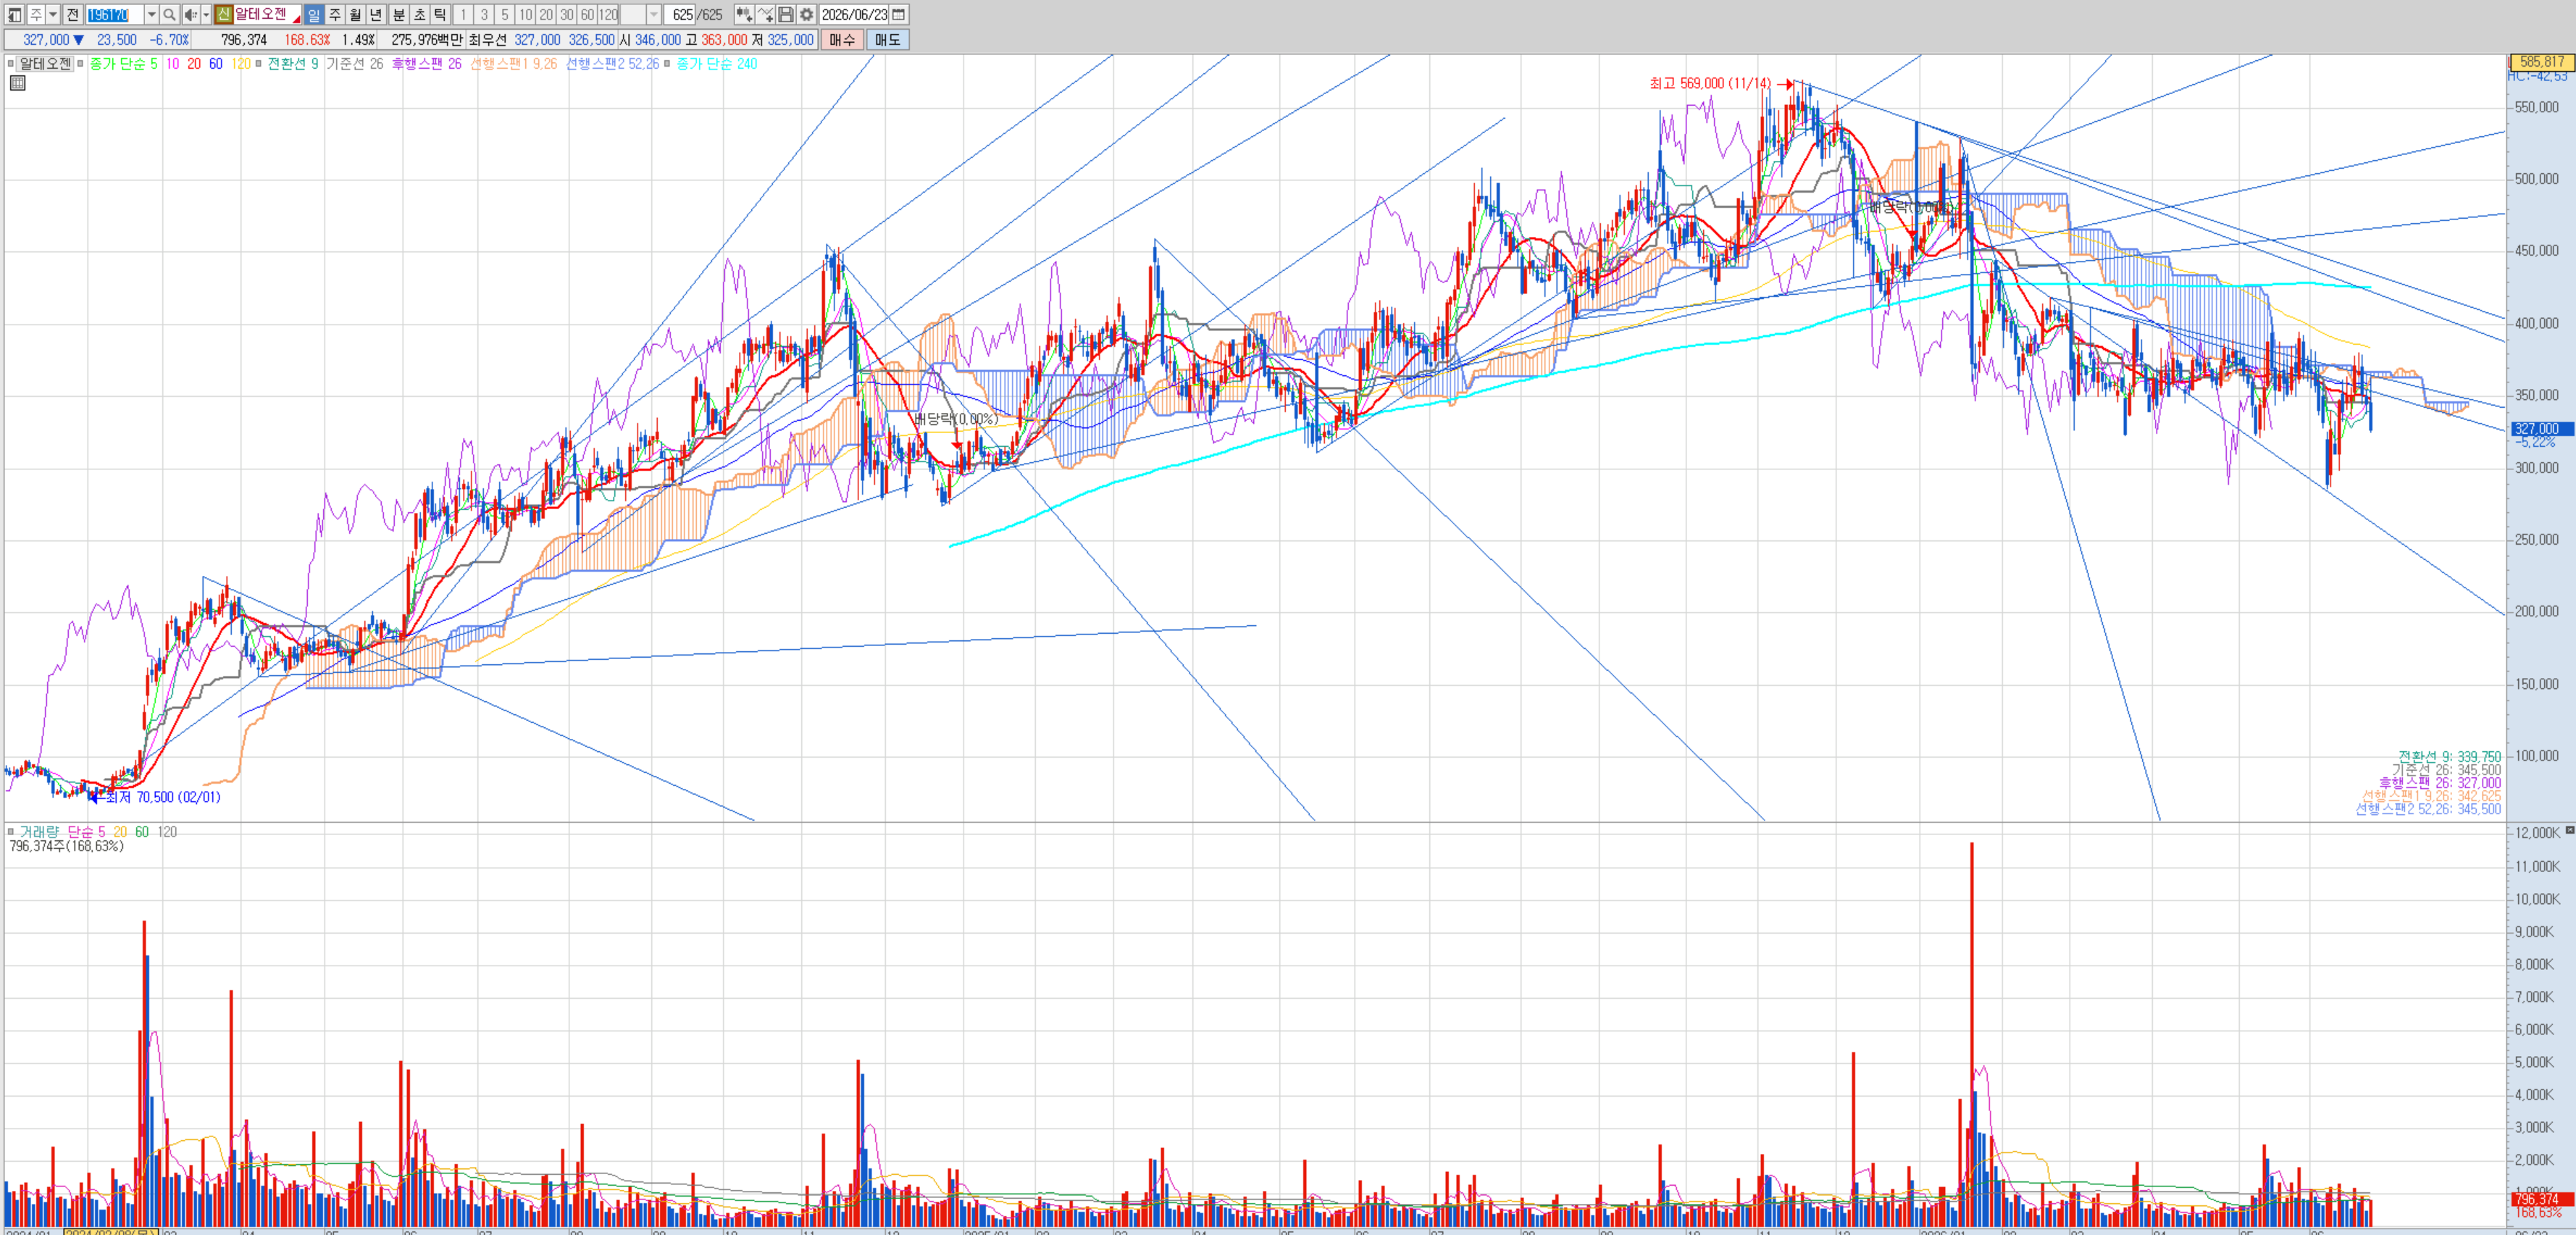Click the data table grid icon under the legend

(17, 83)
